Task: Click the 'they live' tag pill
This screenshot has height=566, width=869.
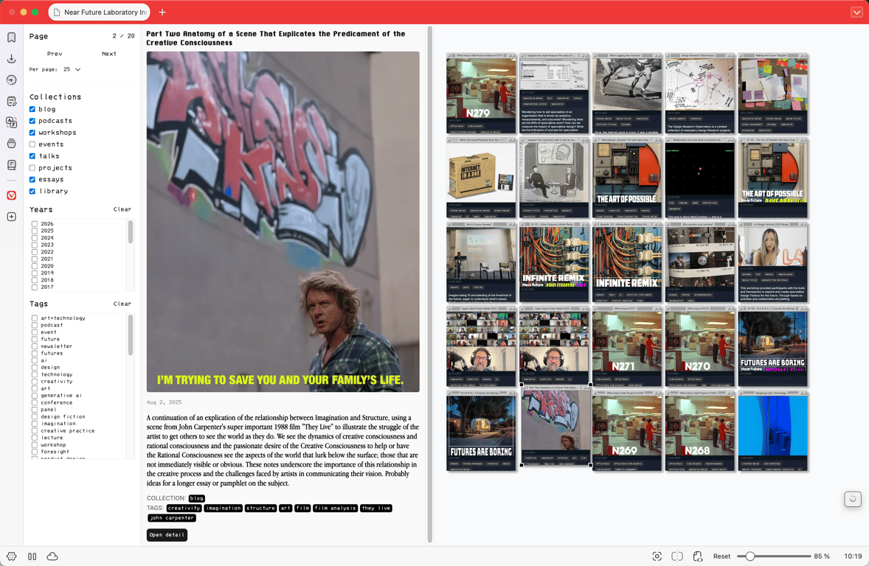Action: tap(376, 508)
